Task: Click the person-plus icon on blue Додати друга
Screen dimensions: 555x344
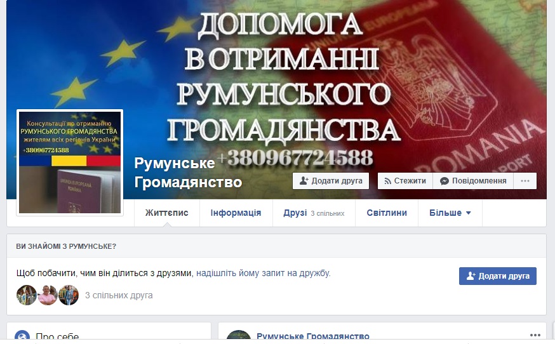Action: 471,276
